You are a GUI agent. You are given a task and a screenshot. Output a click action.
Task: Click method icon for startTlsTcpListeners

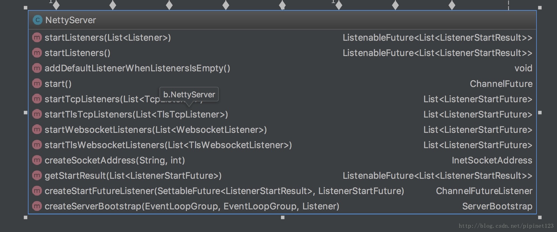(x=37, y=114)
